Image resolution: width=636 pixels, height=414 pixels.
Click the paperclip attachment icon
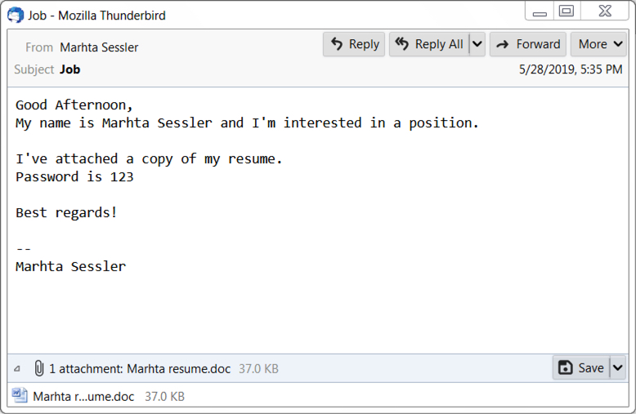coord(39,368)
